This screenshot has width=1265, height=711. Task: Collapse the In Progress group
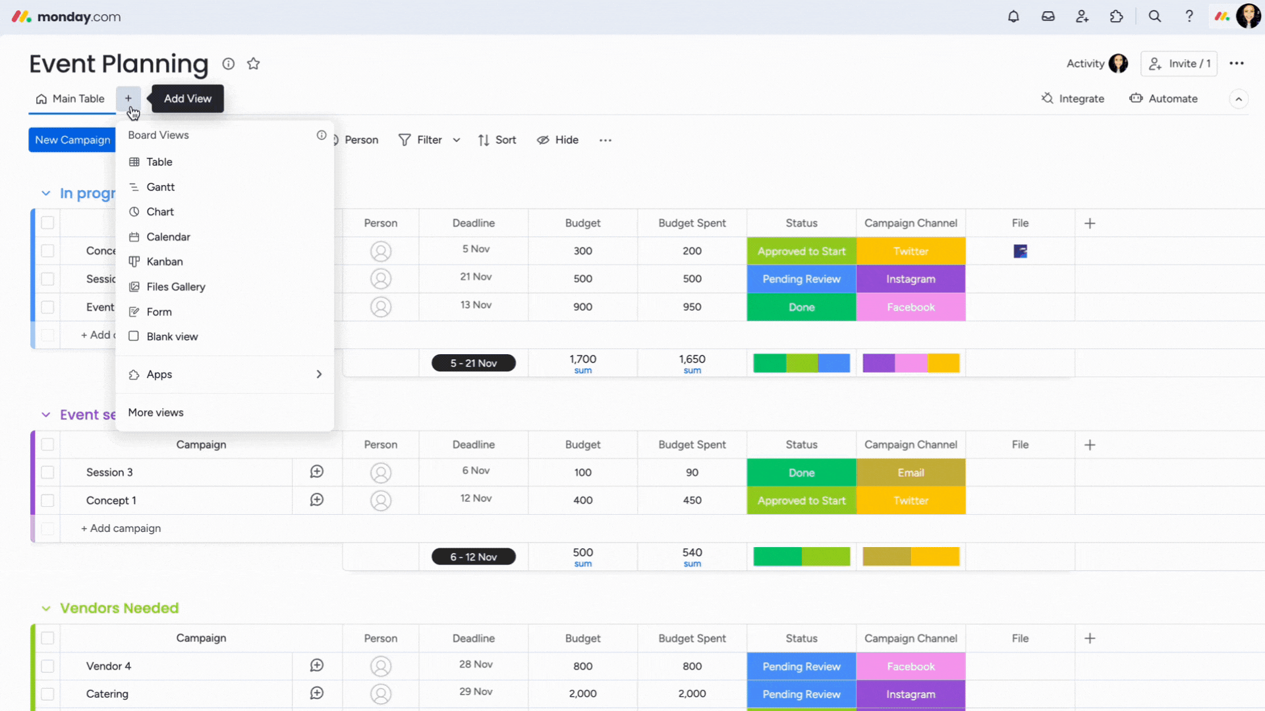pyautogui.click(x=44, y=193)
